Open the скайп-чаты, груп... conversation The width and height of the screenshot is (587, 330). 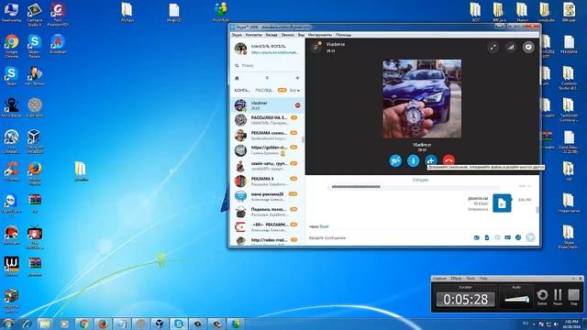tap(267, 166)
